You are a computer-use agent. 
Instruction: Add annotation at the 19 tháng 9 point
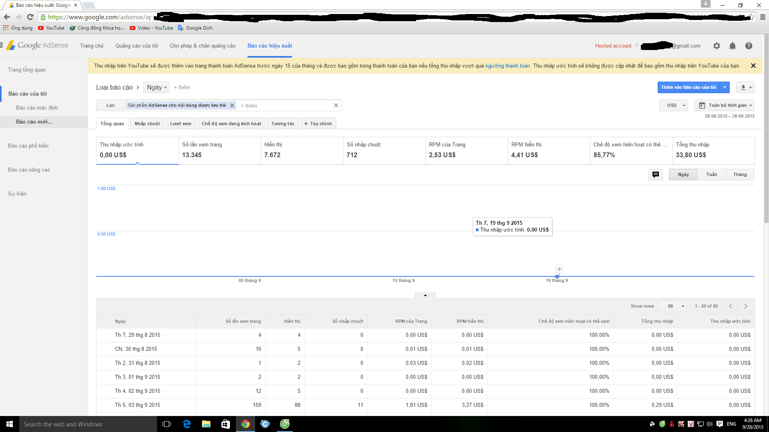point(559,269)
